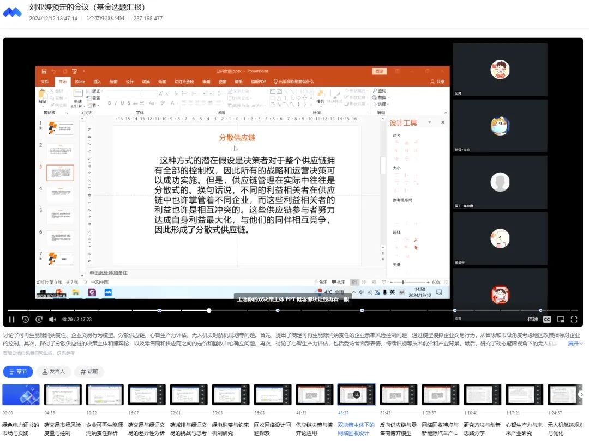This screenshot has width=589, height=441.
Task: Click the Tencent Meeting logo icon
Action: 13,12
